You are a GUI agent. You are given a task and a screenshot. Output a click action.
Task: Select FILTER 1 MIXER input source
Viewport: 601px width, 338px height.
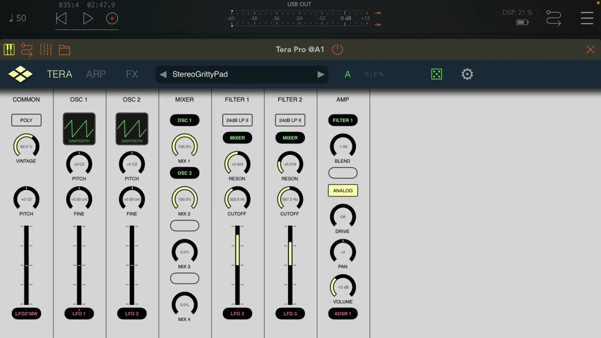point(238,138)
